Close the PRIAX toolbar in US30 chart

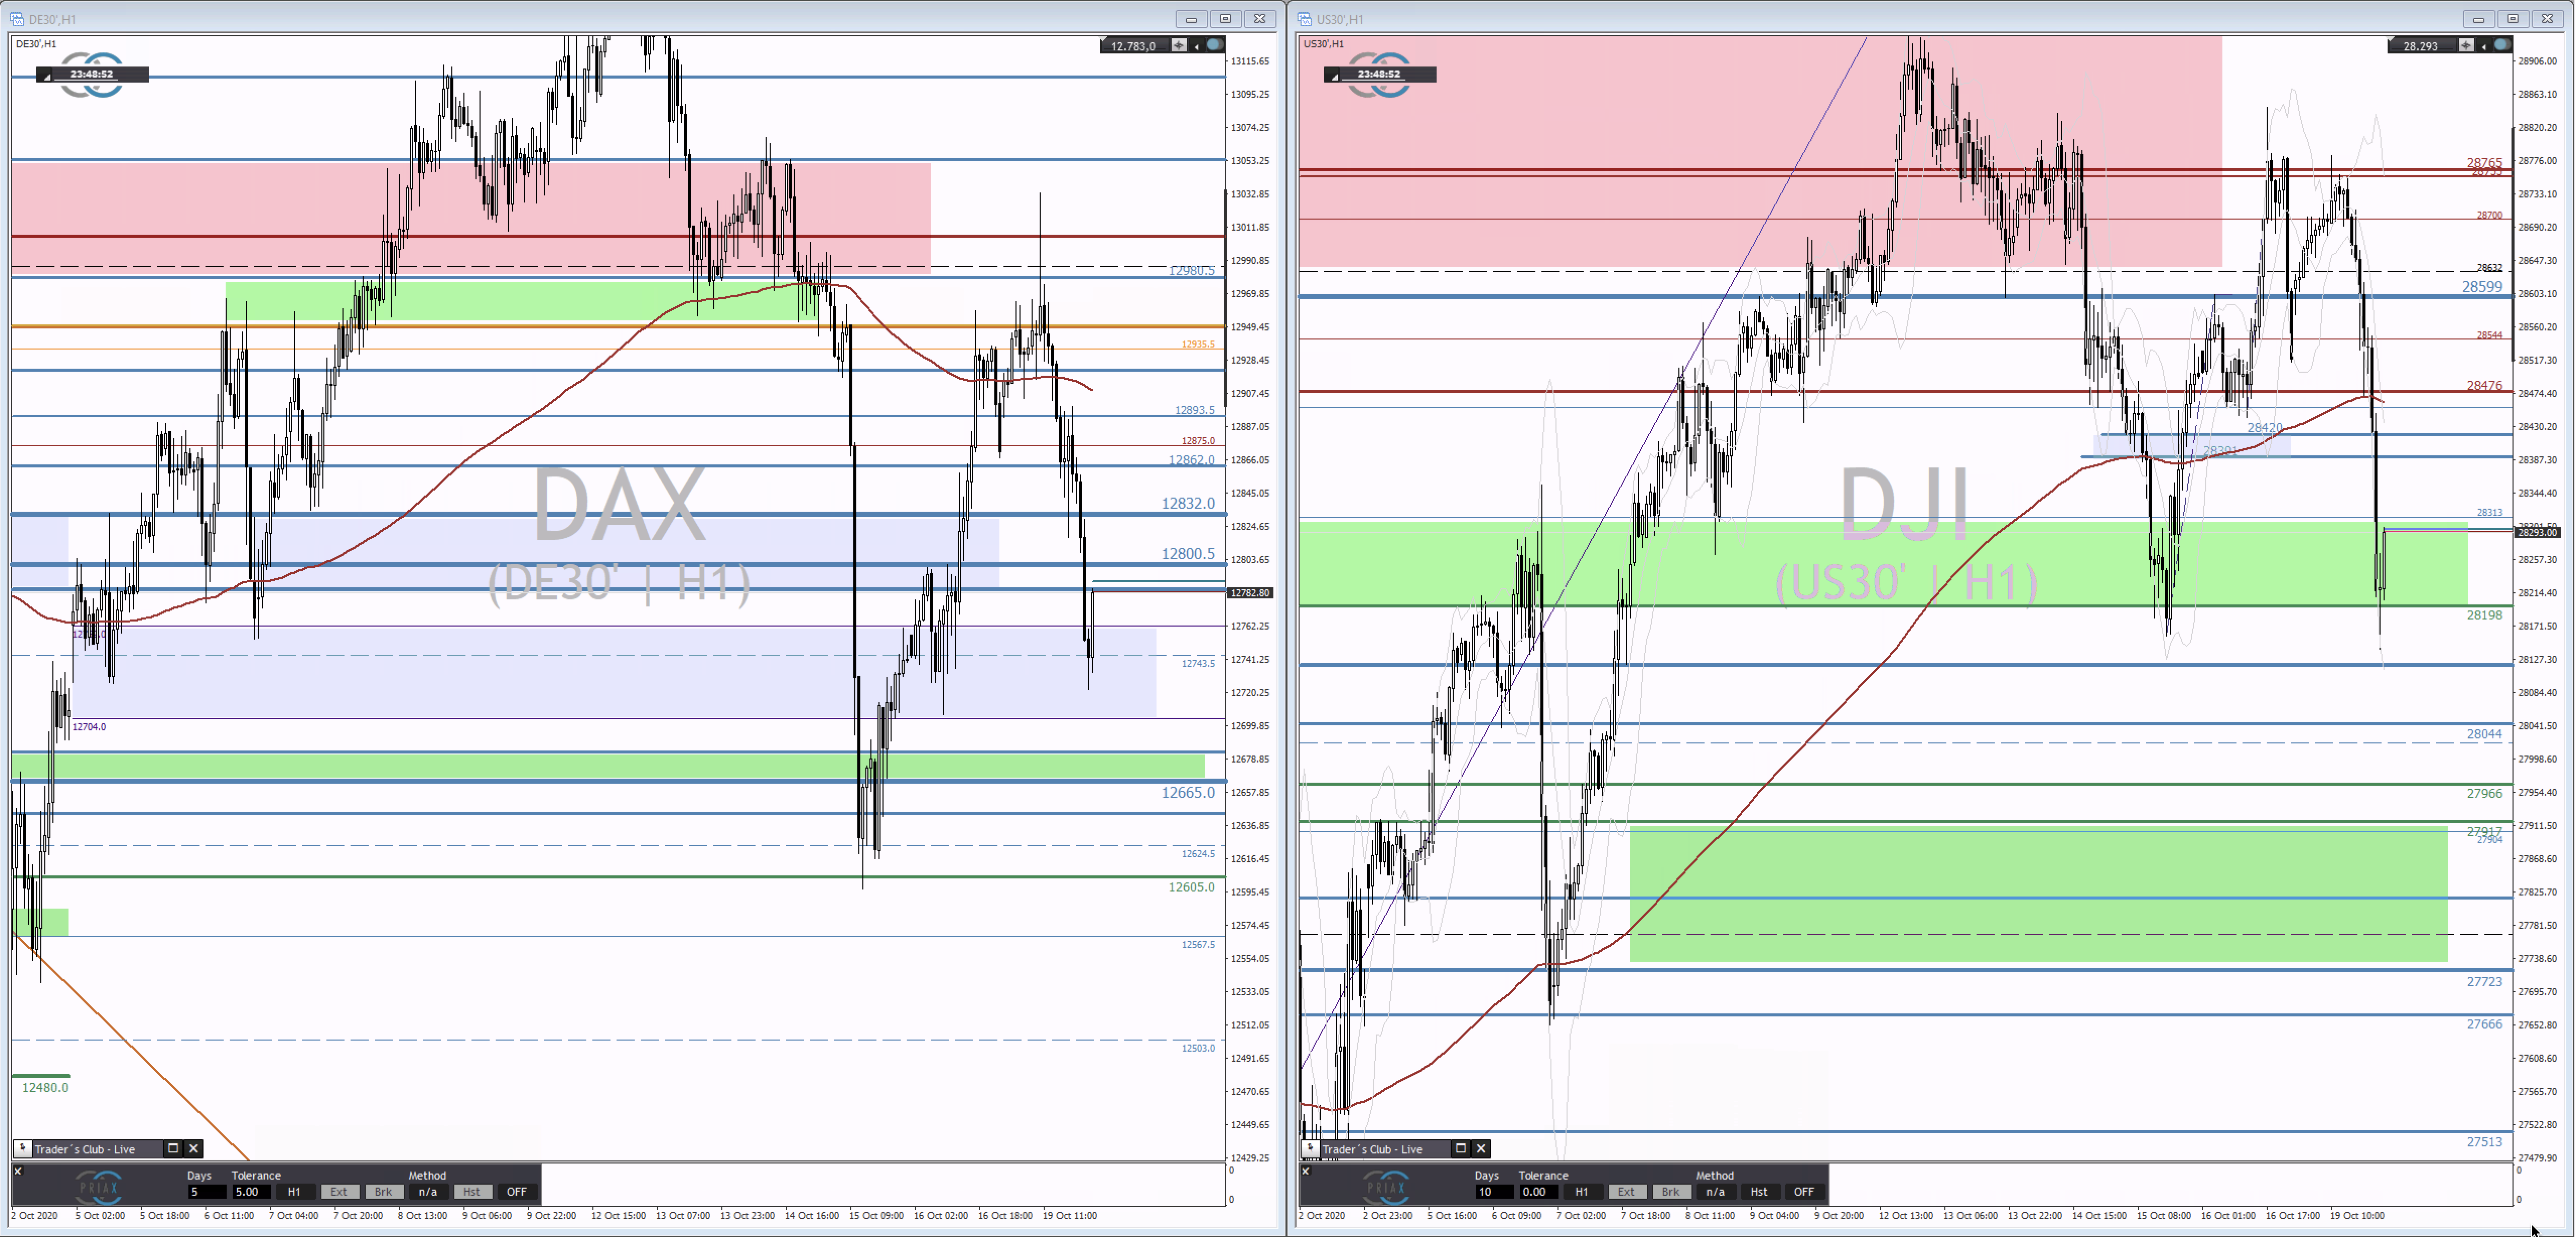pyautogui.click(x=1305, y=1171)
